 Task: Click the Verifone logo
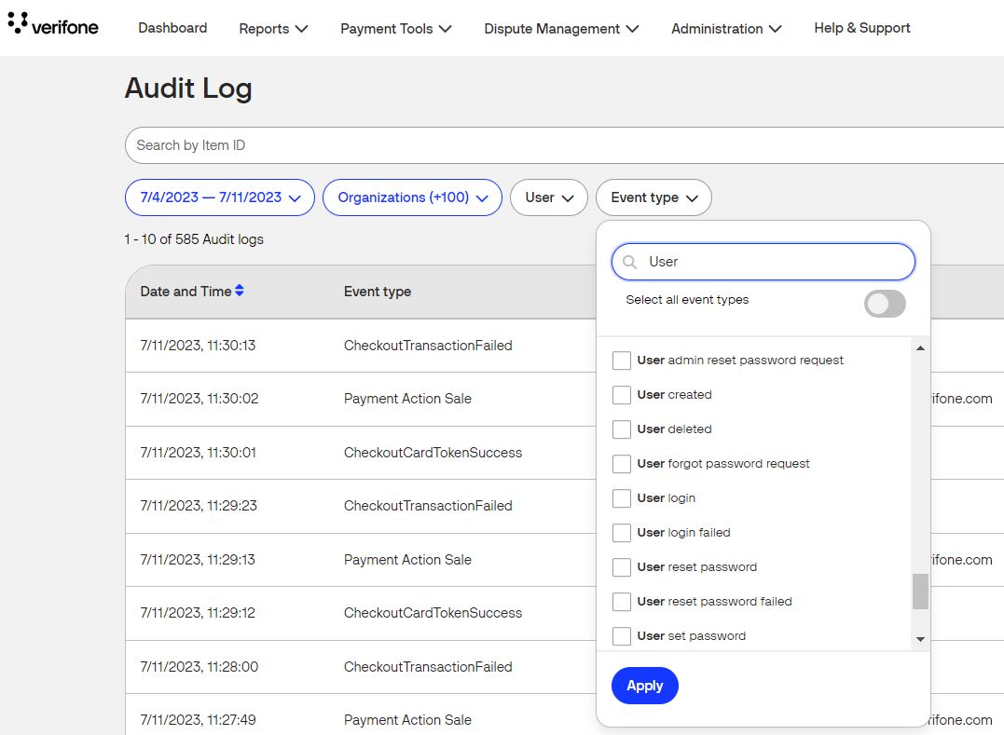click(x=51, y=26)
